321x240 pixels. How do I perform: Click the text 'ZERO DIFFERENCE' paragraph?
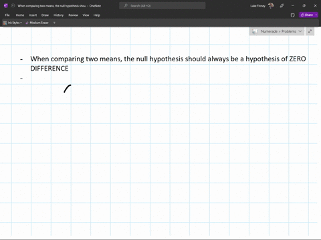coord(168,63)
